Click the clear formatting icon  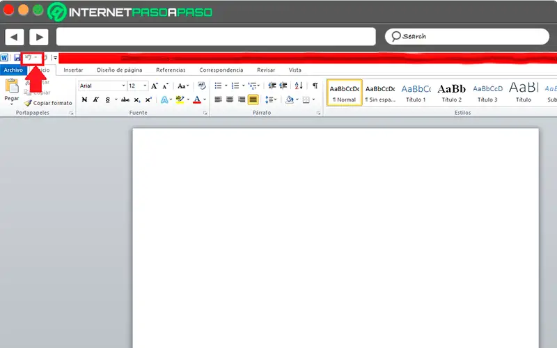click(202, 86)
